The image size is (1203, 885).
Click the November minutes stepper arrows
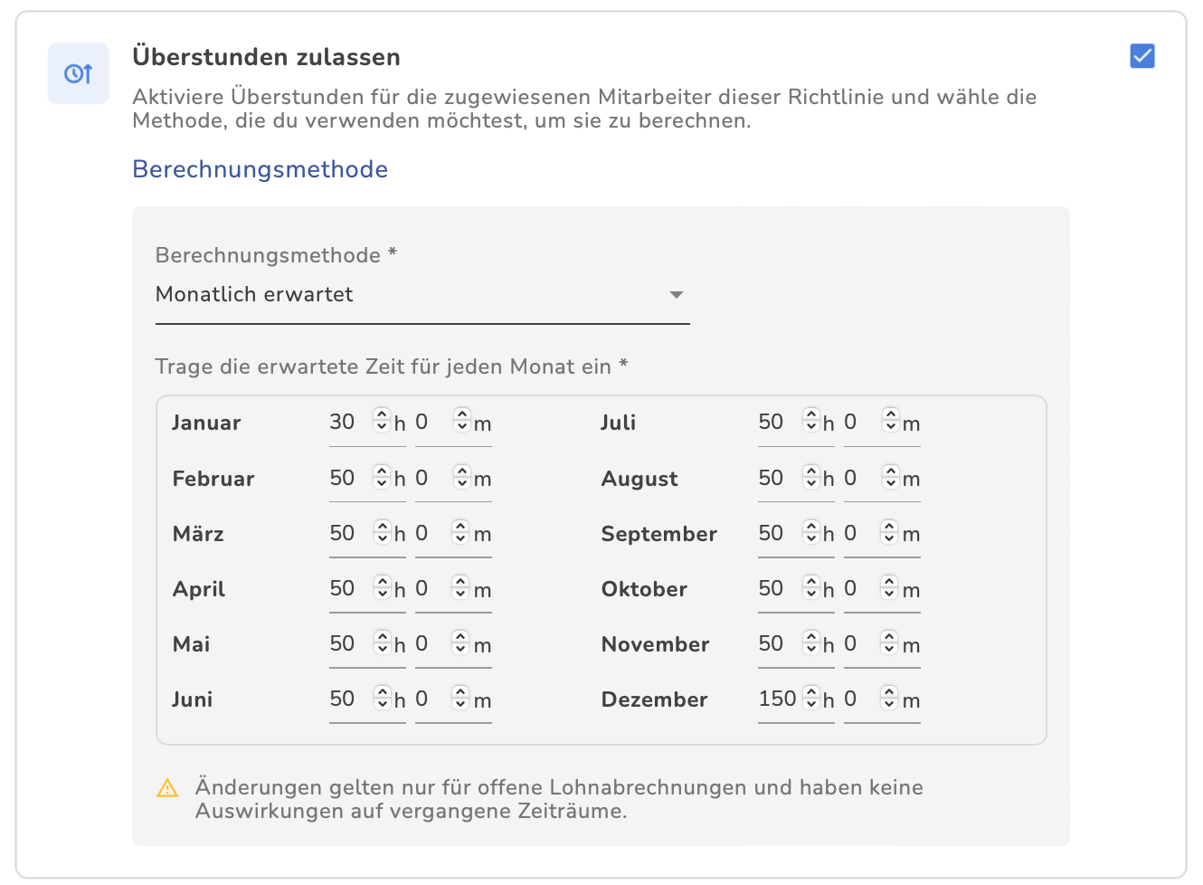pyautogui.click(x=890, y=642)
